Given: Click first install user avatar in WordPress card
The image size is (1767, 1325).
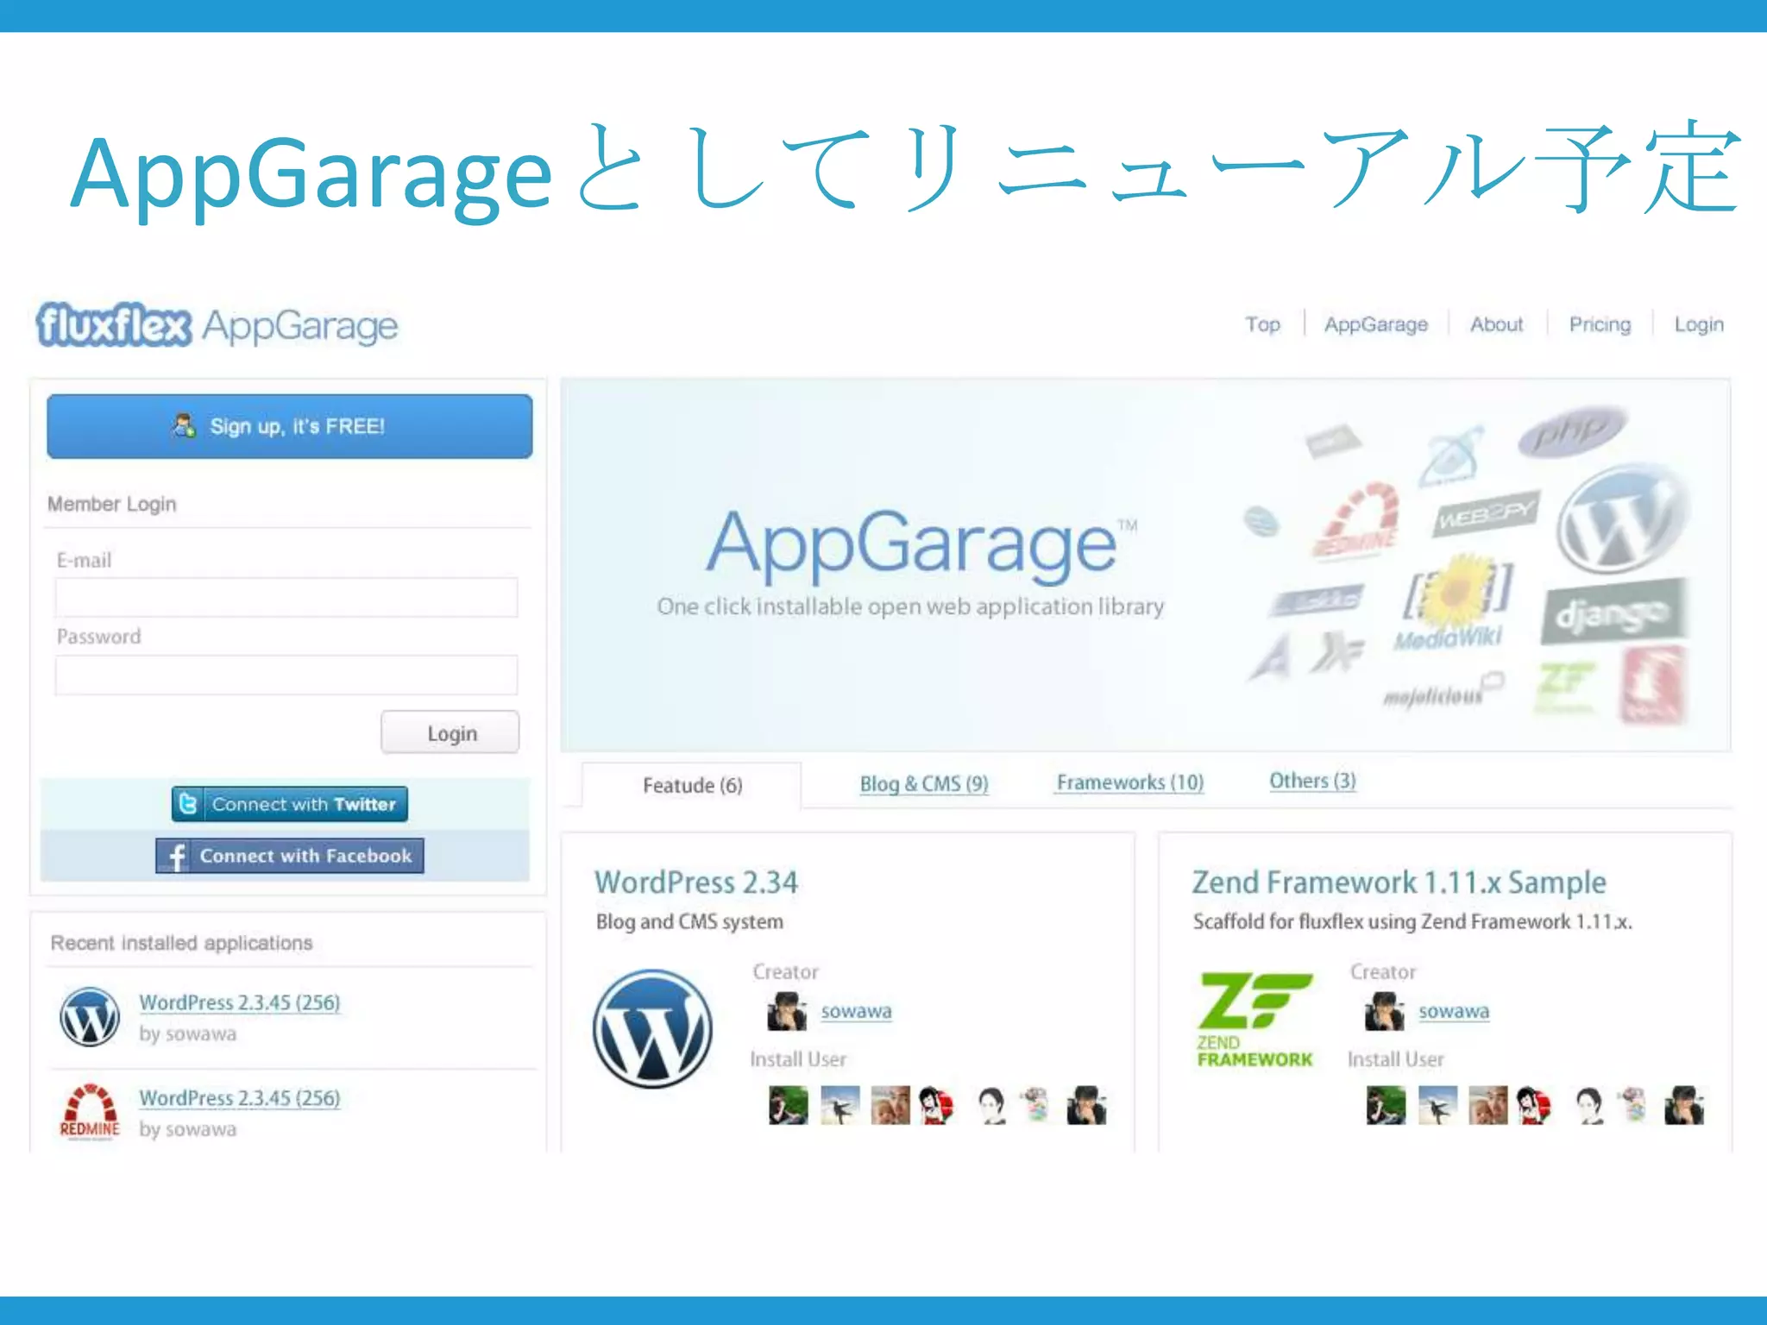Looking at the screenshot, I should (789, 1105).
